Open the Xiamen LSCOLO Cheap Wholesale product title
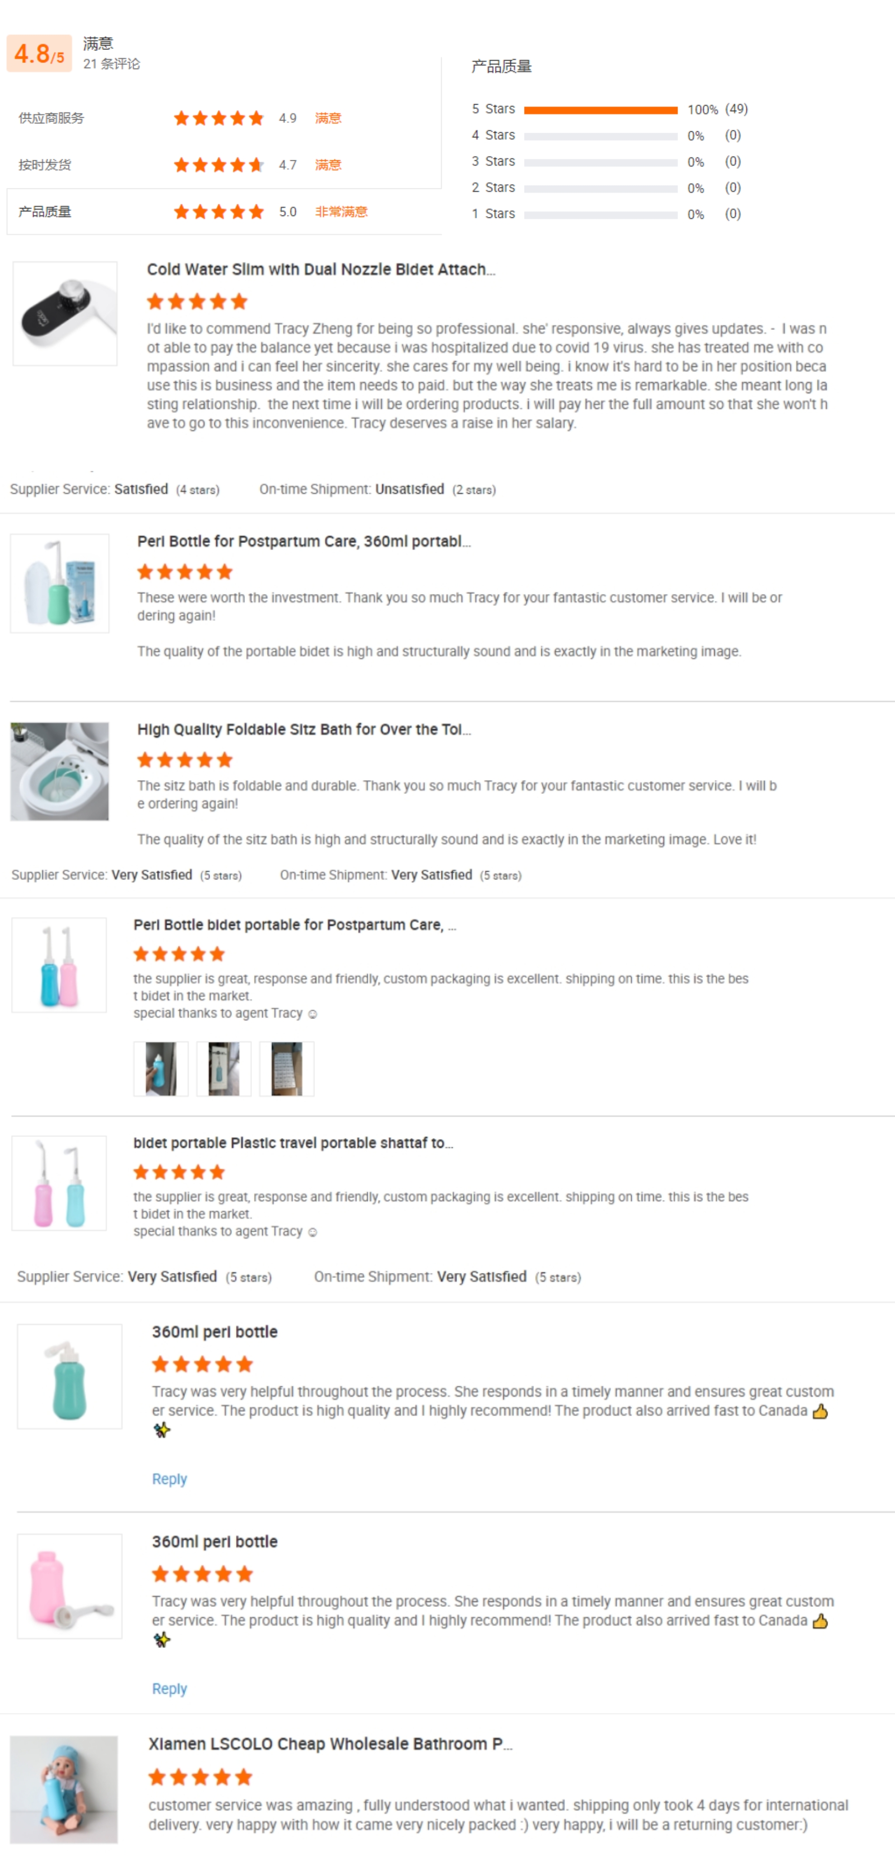 coord(330,1744)
